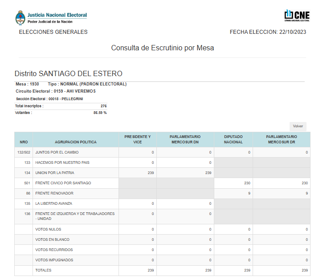
Task: Click Frente Civico Mercosur DR value 230
Action: (304, 183)
